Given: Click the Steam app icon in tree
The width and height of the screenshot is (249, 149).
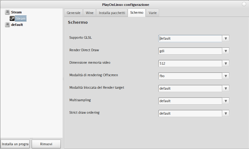Looking at the screenshot, I should 12,18.
